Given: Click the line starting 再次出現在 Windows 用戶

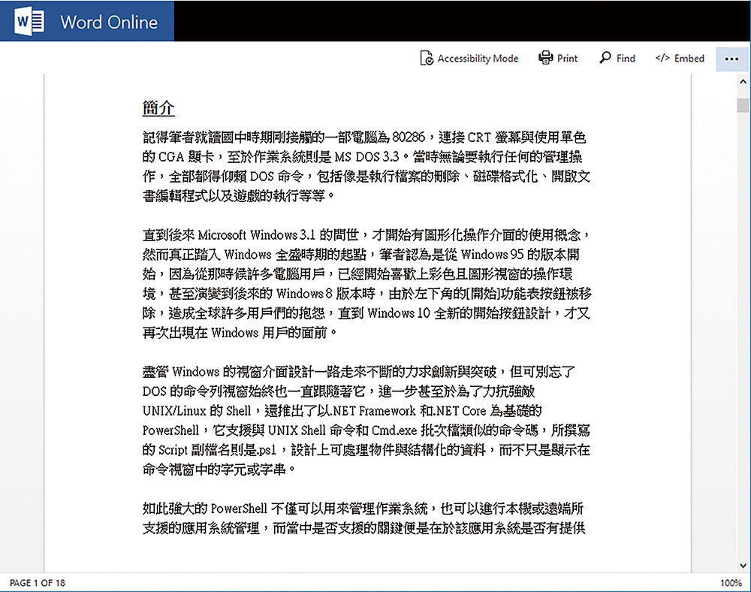Looking at the screenshot, I should point(240,332).
